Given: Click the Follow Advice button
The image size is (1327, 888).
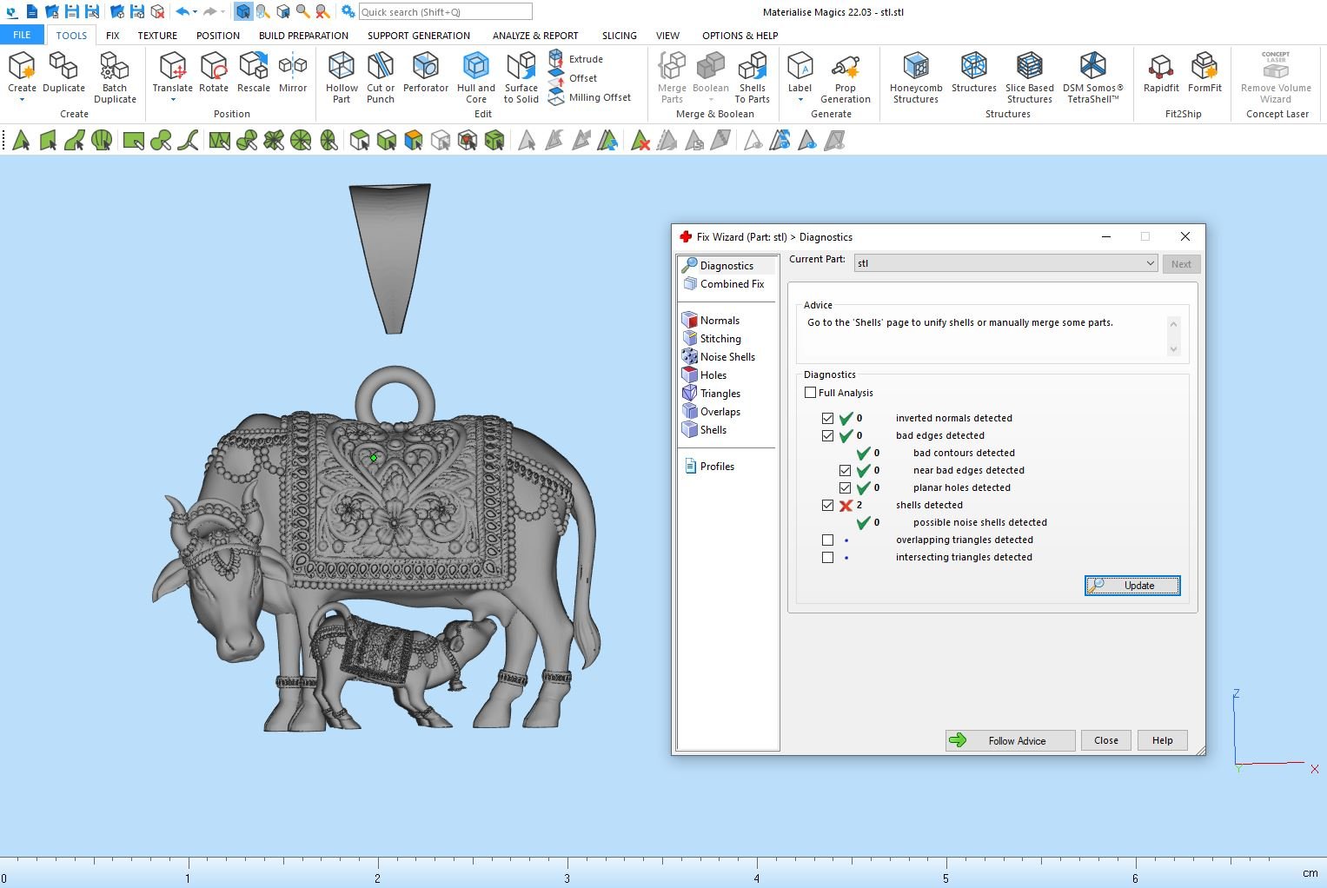Looking at the screenshot, I should click(x=1010, y=740).
